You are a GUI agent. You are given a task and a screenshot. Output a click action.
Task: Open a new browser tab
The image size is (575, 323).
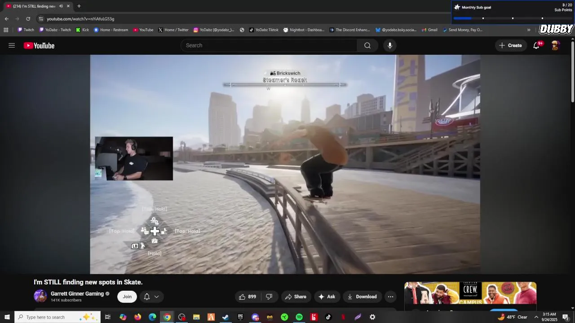pyautogui.click(x=79, y=6)
